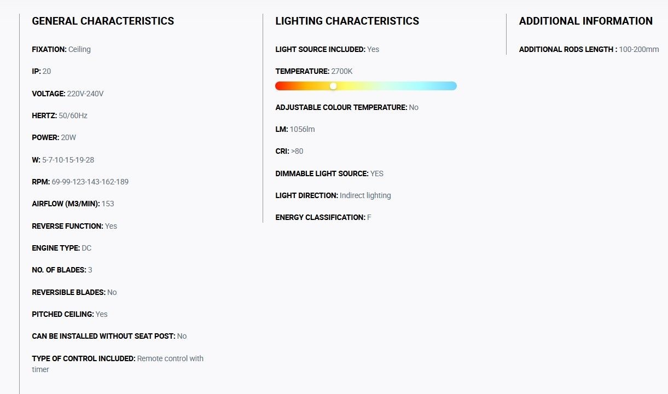Click the Voltage 220V-240V value
668x394 pixels.
[85, 94]
